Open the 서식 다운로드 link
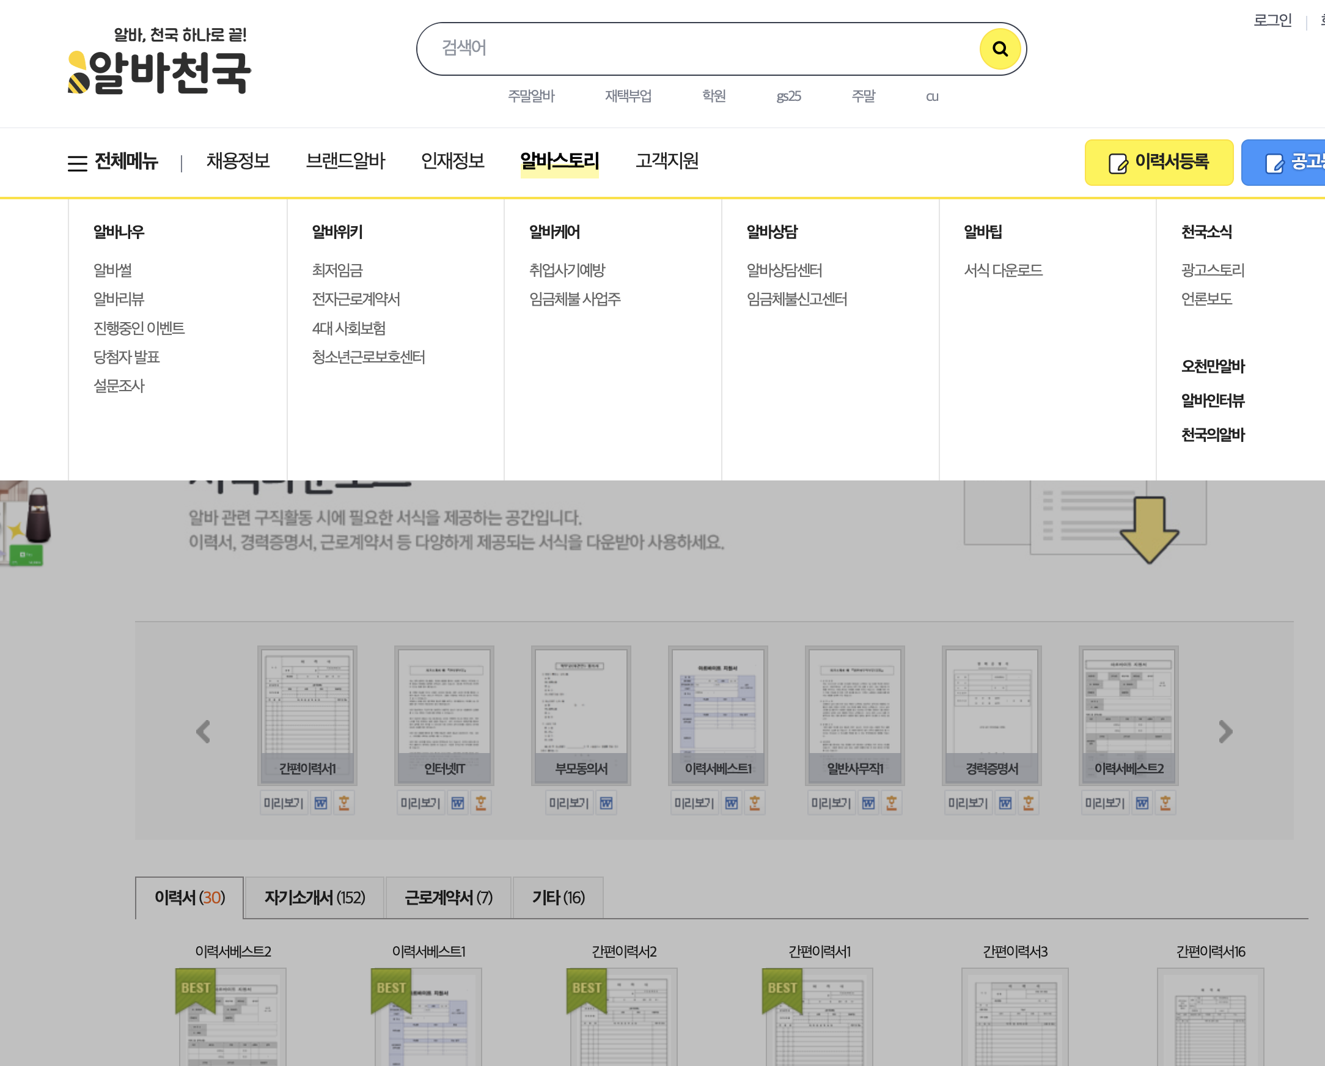The image size is (1325, 1066). click(1003, 271)
